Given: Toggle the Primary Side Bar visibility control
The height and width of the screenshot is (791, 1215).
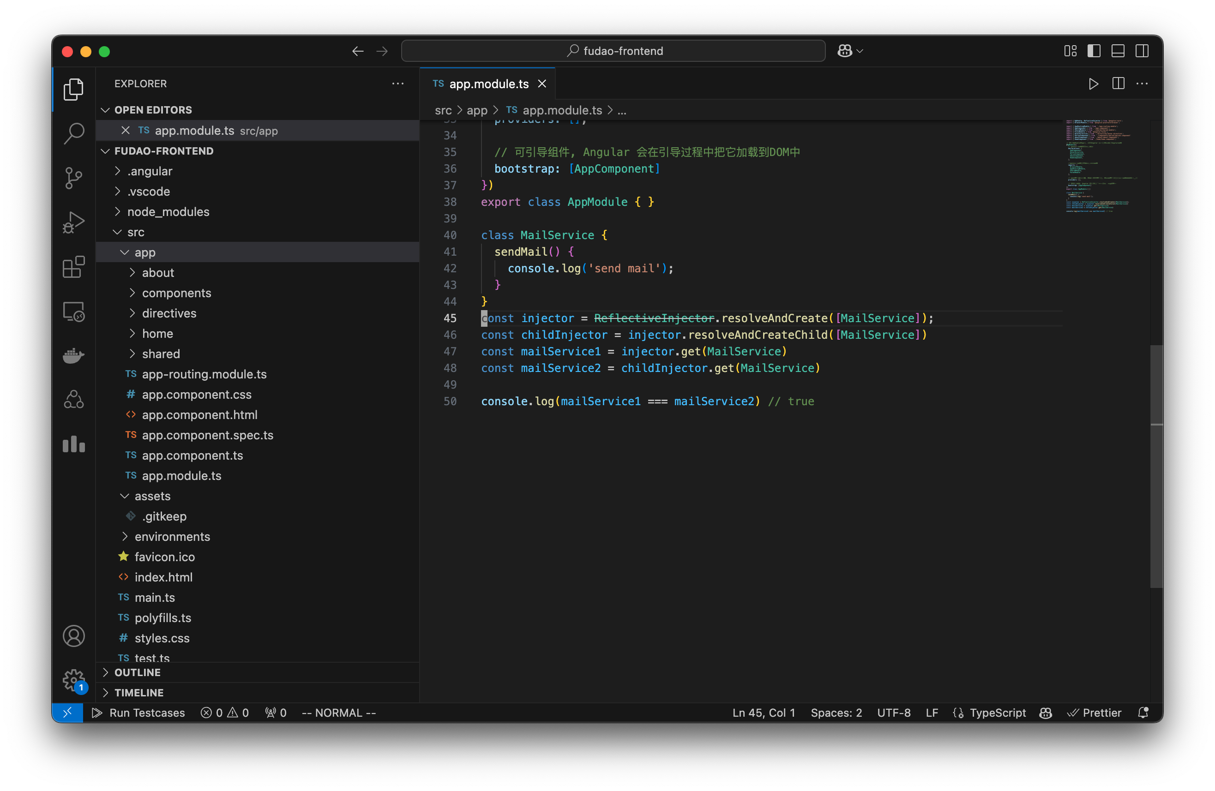Looking at the screenshot, I should pyautogui.click(x=1094, y=50).
